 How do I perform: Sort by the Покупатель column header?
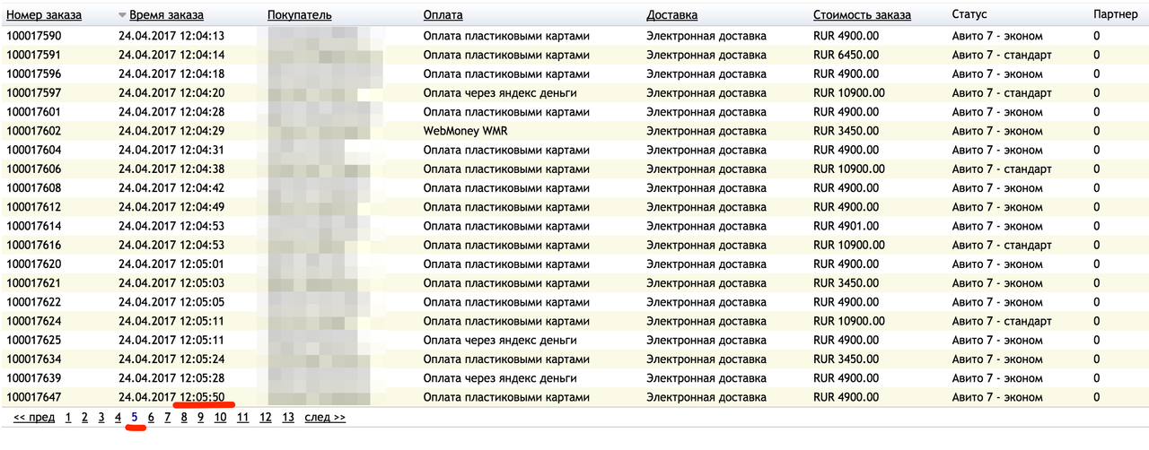(x=299, y=15)
